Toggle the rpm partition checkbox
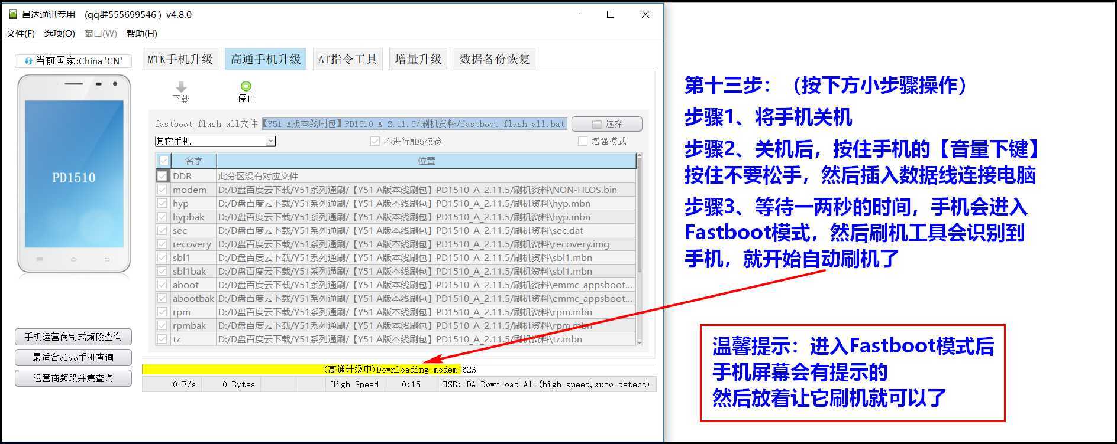 [162, 312]
